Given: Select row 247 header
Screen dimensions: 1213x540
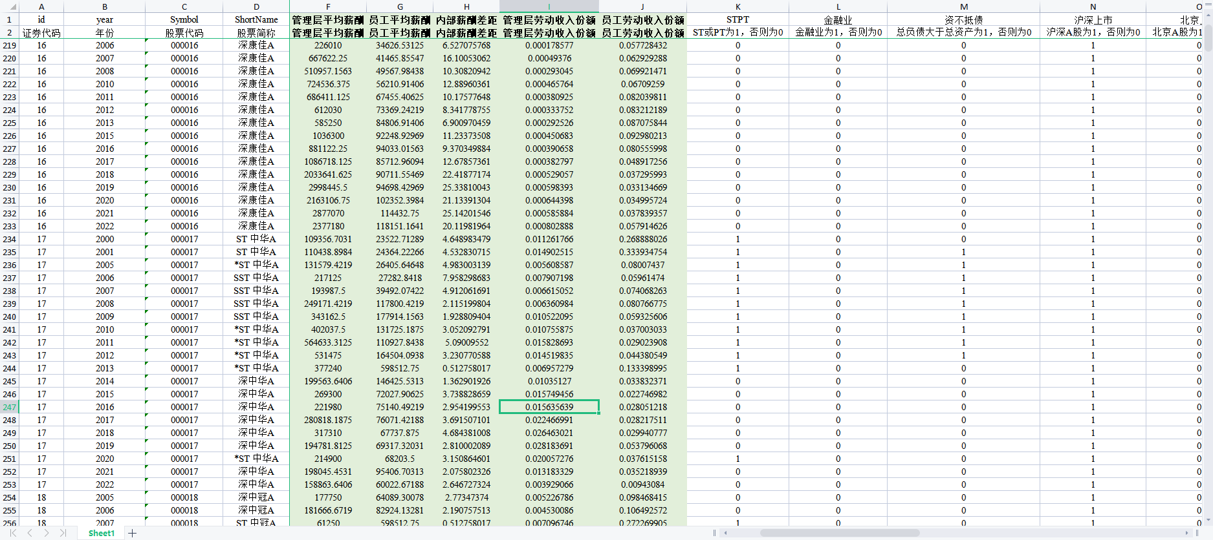Looking at the screenshot, I should pyautogui.click(x=9, y=407).
